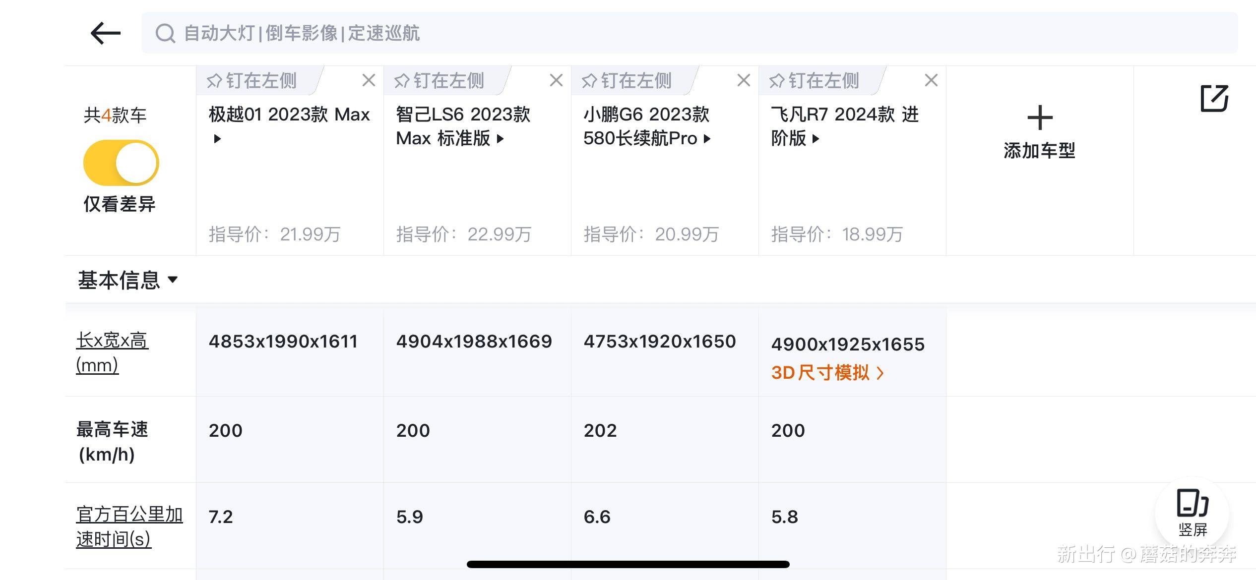
Task: Click the pin icon on 小鹏G6 column
Action: click(589, 79)
